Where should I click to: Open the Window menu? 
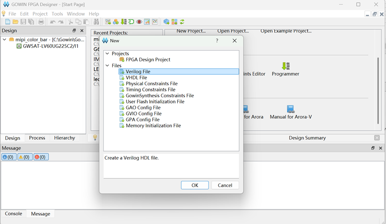[76, 14]
